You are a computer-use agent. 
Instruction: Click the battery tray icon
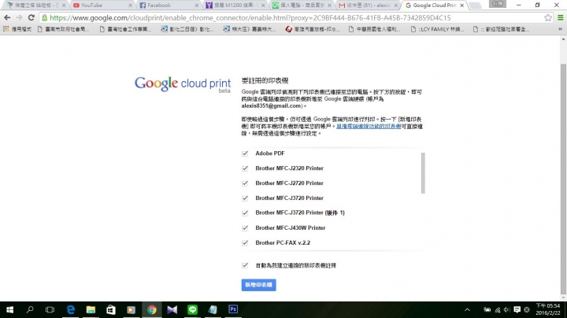(487, 309)
